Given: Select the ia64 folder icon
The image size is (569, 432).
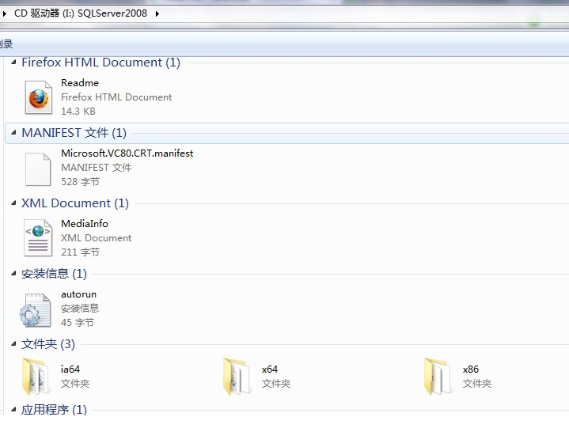Looking at the screenshot, I should tap(36, 376).
